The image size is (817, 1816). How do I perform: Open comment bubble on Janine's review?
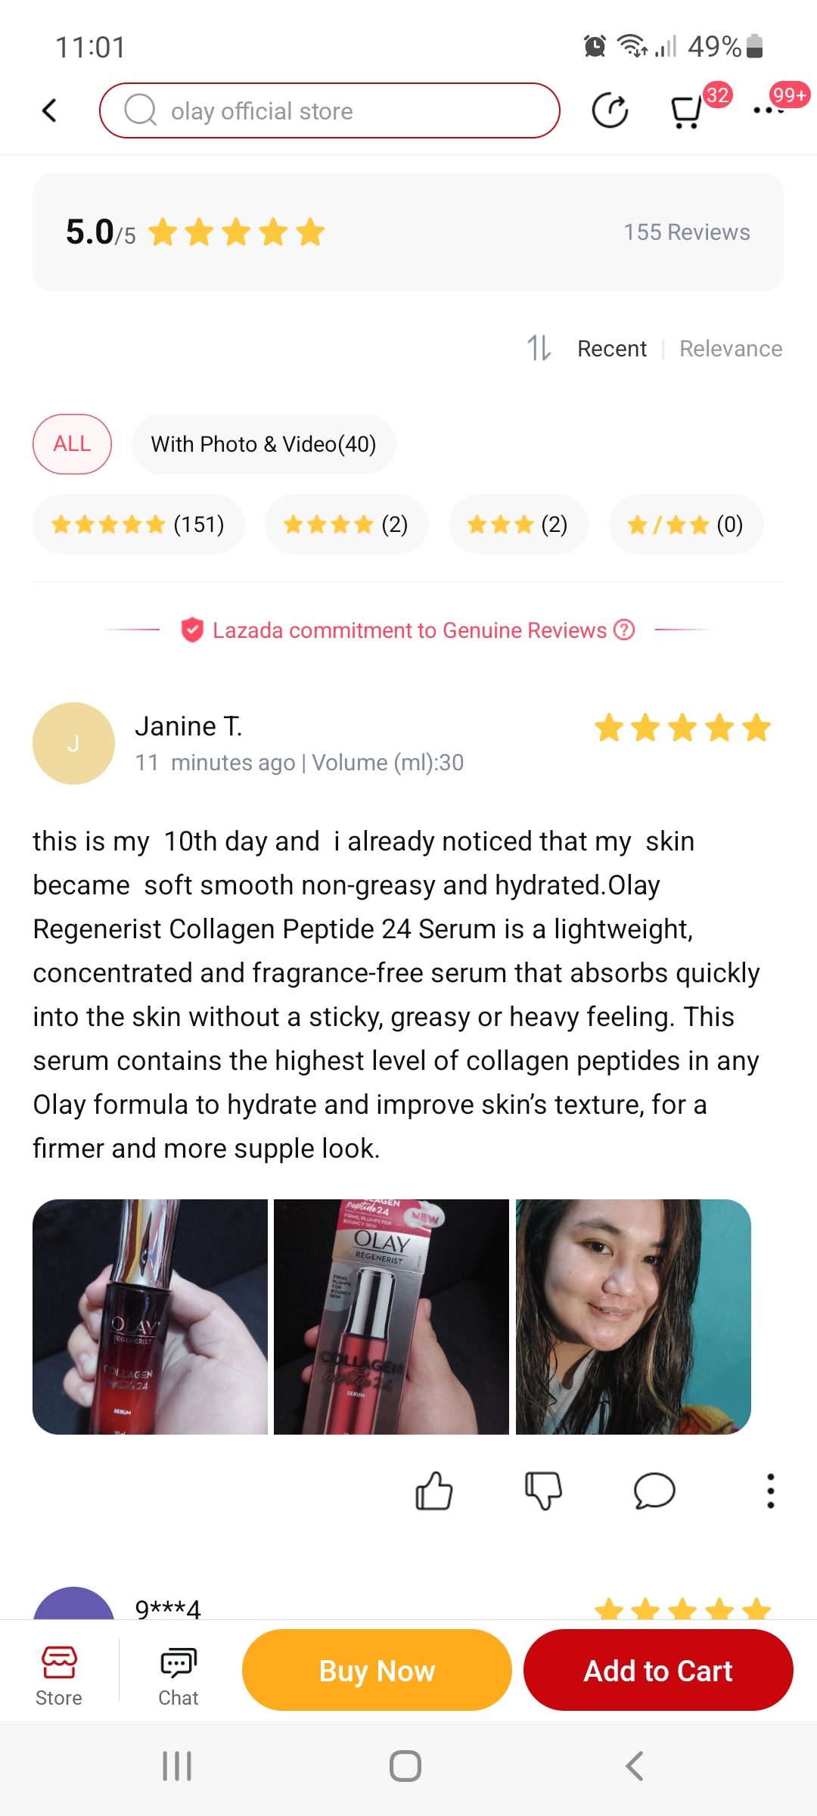pyautogui.click(x=654, y=1491)
